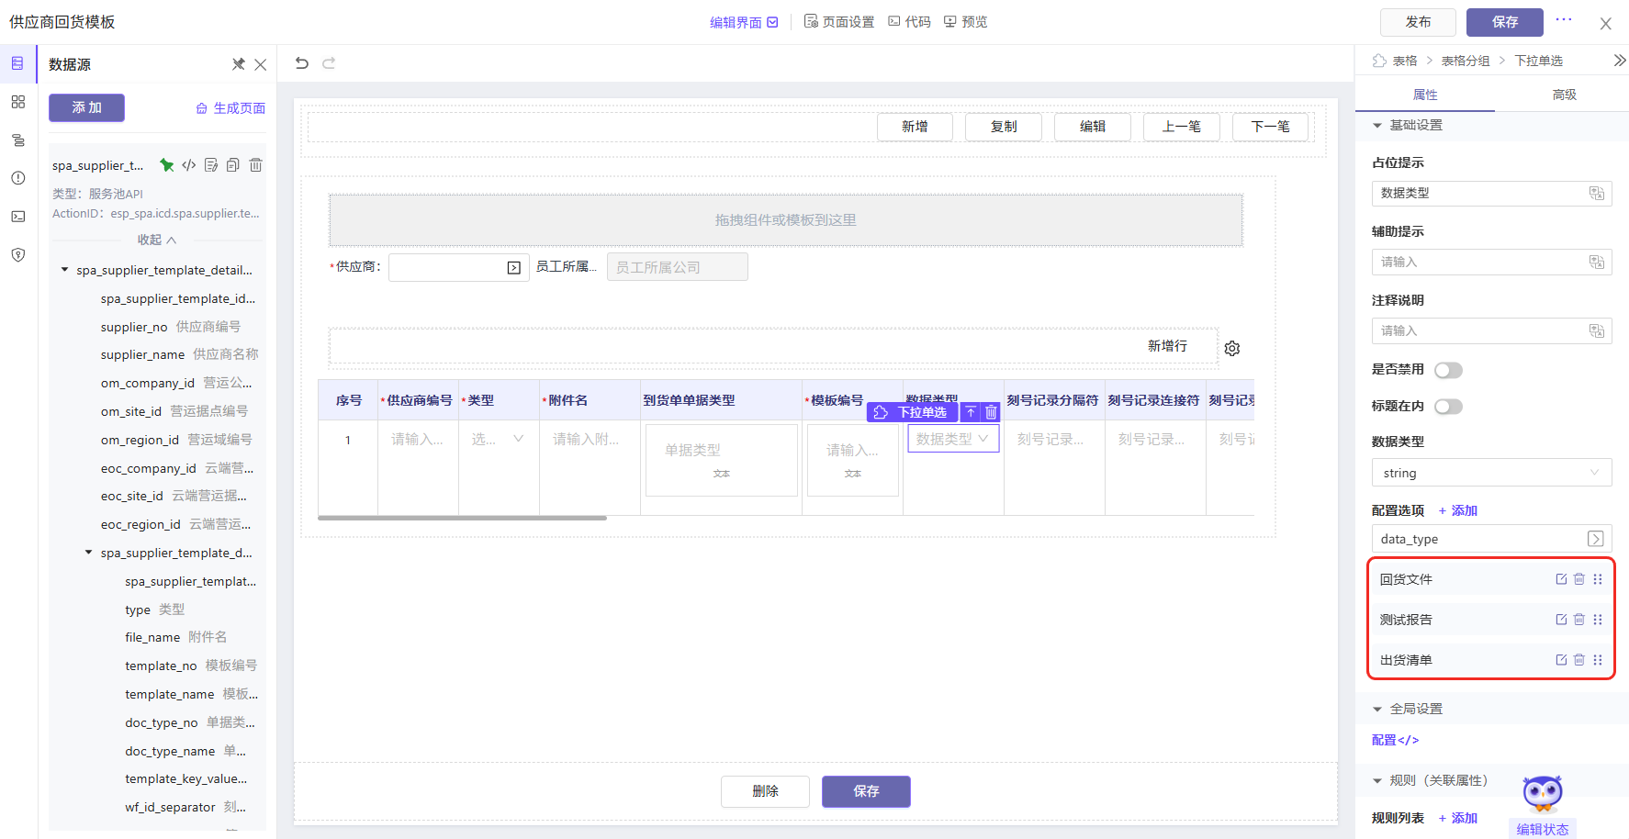
Task: Click the 发布 button
Action: click(1418, 22)
